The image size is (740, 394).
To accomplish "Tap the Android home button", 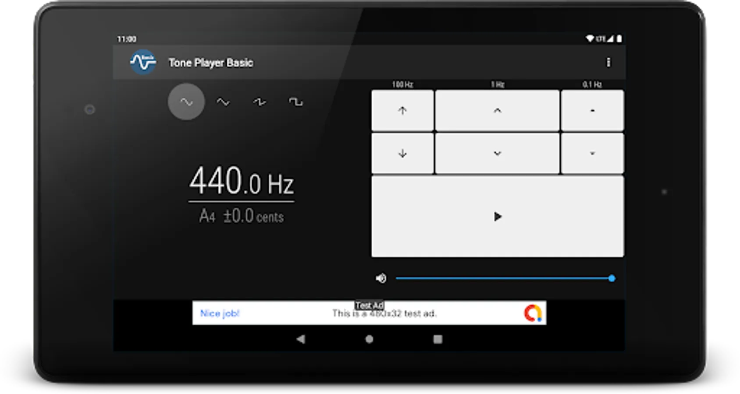I will click(369, 339).
